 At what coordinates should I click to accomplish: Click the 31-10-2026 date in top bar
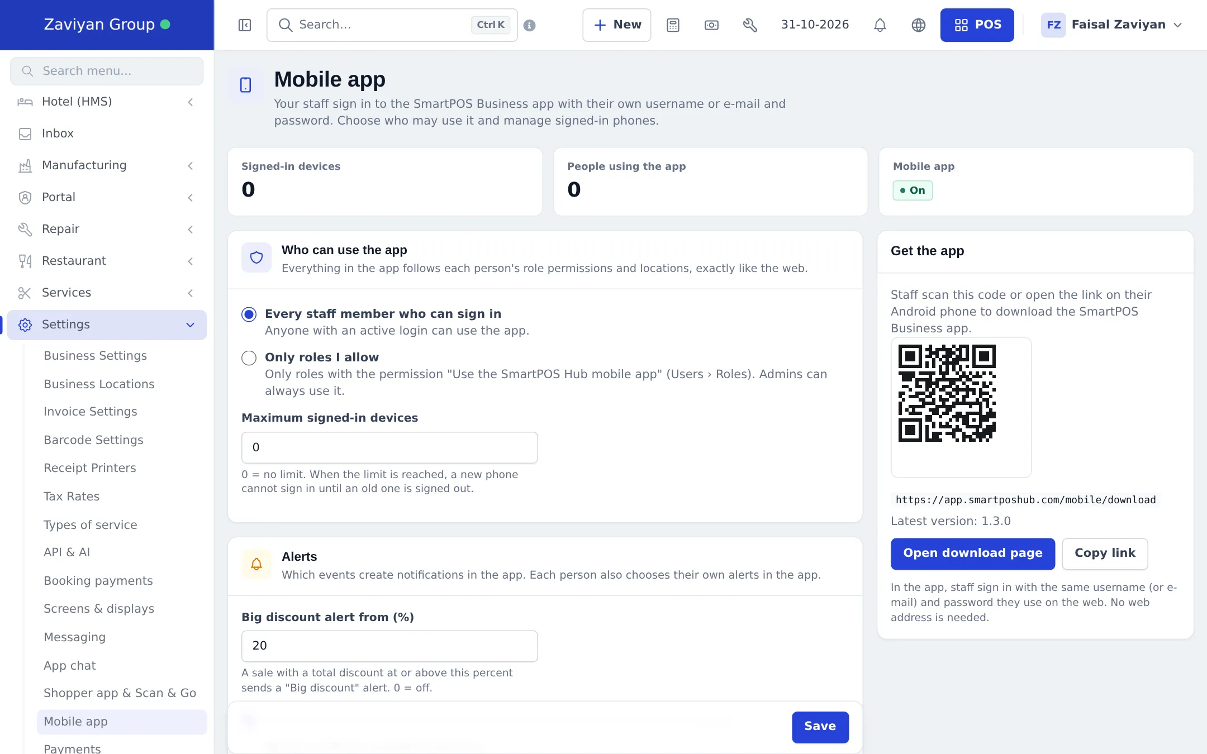(815, 25)
